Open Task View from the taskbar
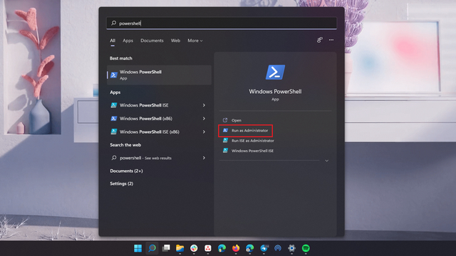Image resolution: width=456 pixels, height=256 pixels. click(166, 248)
